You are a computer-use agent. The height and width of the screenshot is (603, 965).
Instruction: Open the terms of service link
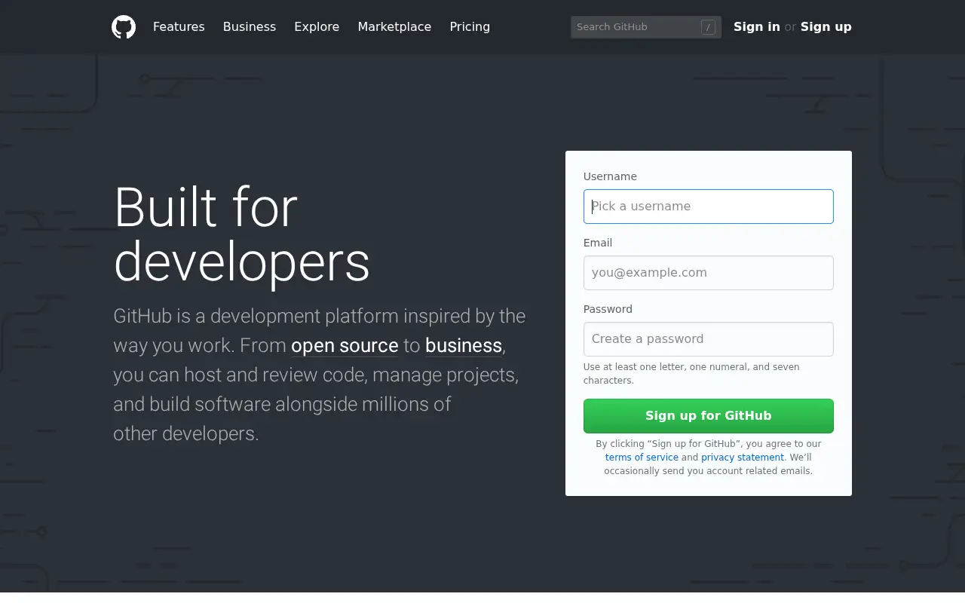pyautogui.click(x=642, y=458)
